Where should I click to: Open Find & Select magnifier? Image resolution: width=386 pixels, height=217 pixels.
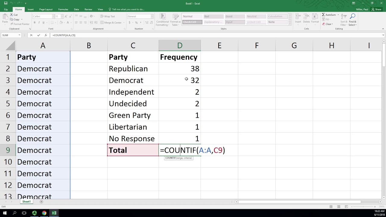coord(353,20)
